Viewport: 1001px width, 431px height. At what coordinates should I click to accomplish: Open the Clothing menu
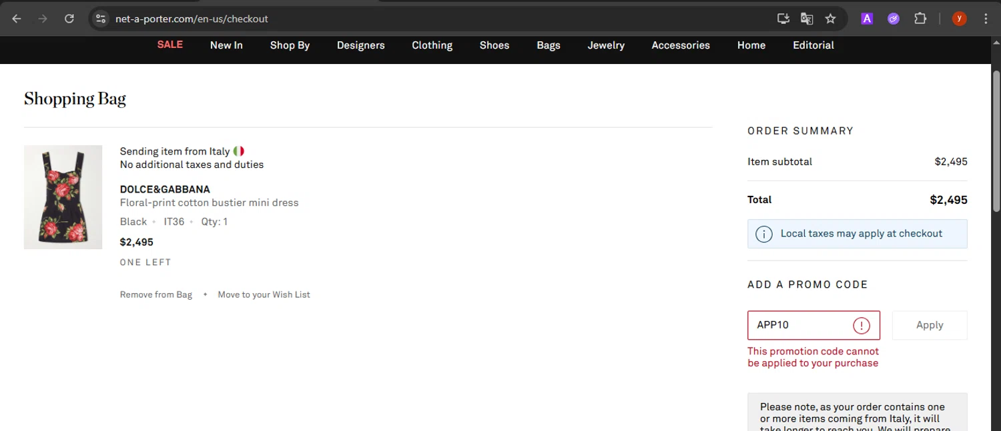coord(432,45)
